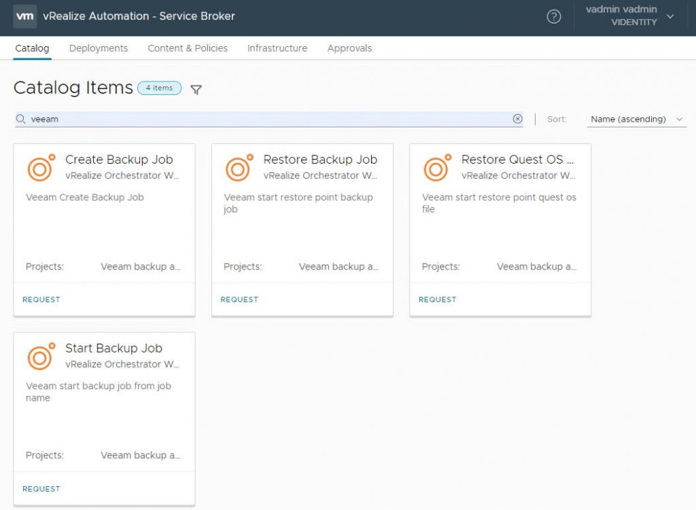Click vRealize Orchestrator subtitle on Create Backup Job
The width and height of the screenshot is (696, 510).
(x=122, y=176)
